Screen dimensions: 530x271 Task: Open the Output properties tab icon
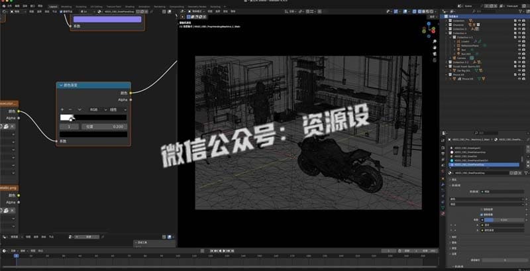click(x=443, y=154)
